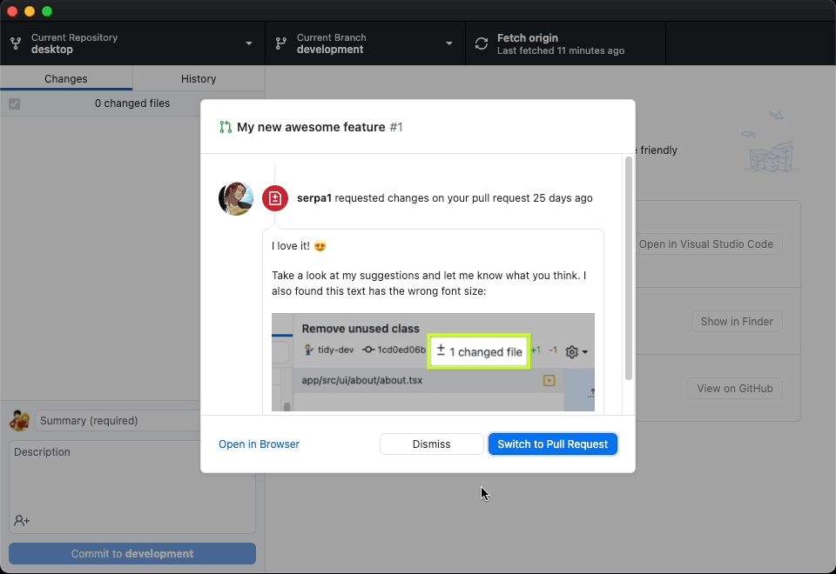Image resolution: width=836 pixels, height=574 pixels.
Task: Dismiss the pull request review dialog
Action: [x=431, y=444]
